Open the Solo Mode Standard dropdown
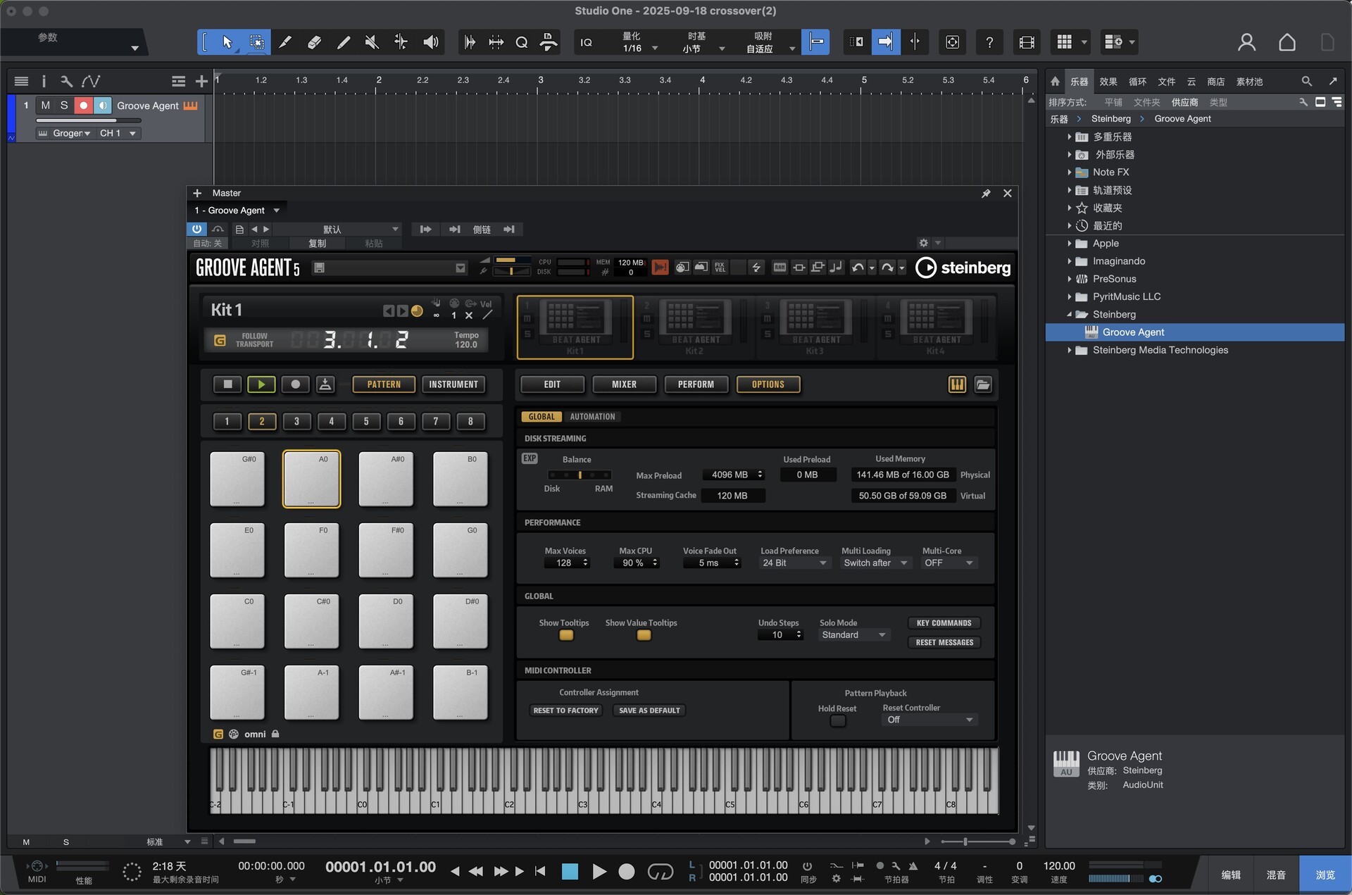This screenshot has height=895, width=1352. point(853,635)
